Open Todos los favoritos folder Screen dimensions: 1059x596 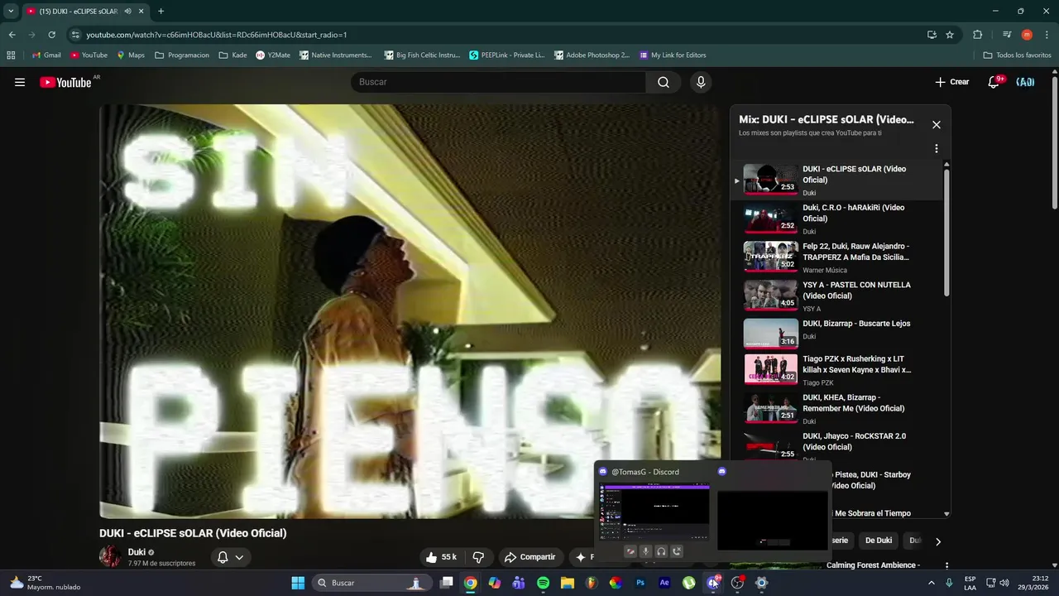(x=1017, y=55)
